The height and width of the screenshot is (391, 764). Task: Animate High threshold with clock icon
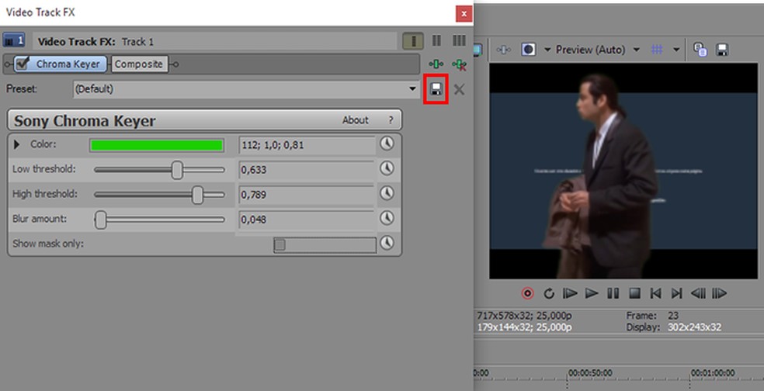(x=387, y=193)
